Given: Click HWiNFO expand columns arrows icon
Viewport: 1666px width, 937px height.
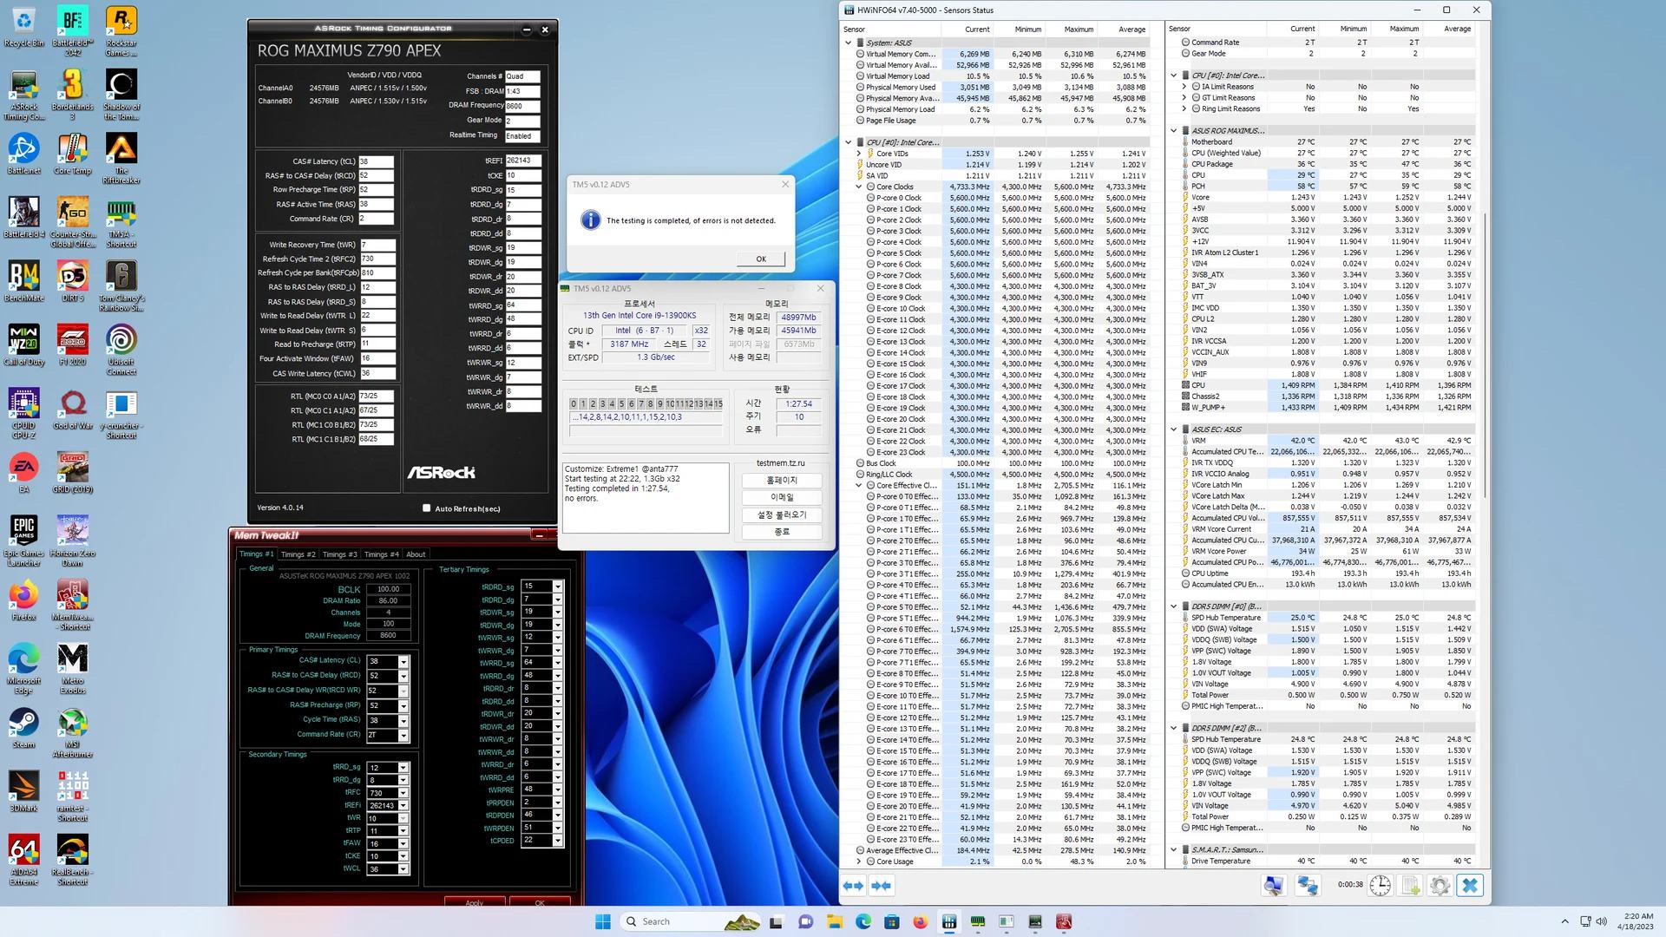Looking at the screenshot, I should (853, 886).
